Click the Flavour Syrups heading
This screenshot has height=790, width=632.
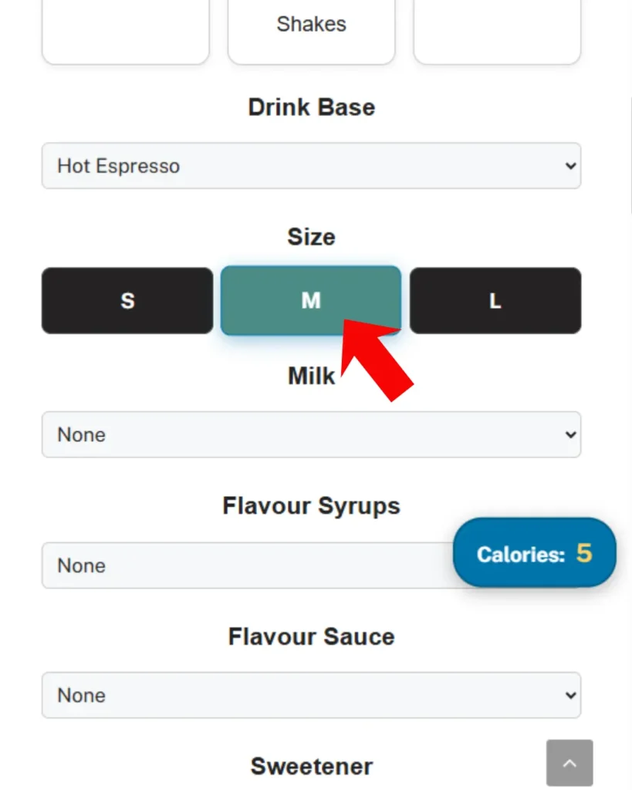coord(311,506)
